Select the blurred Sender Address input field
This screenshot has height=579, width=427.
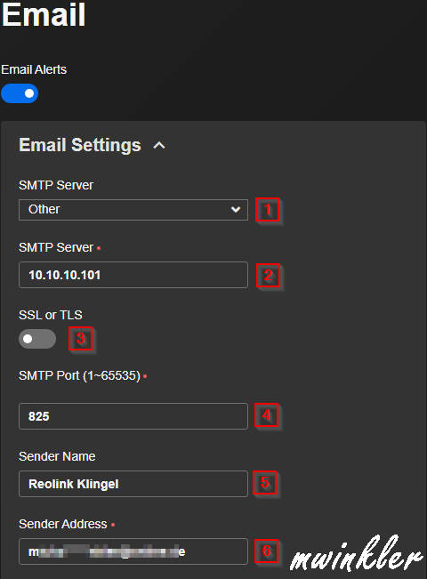point(133,551)
